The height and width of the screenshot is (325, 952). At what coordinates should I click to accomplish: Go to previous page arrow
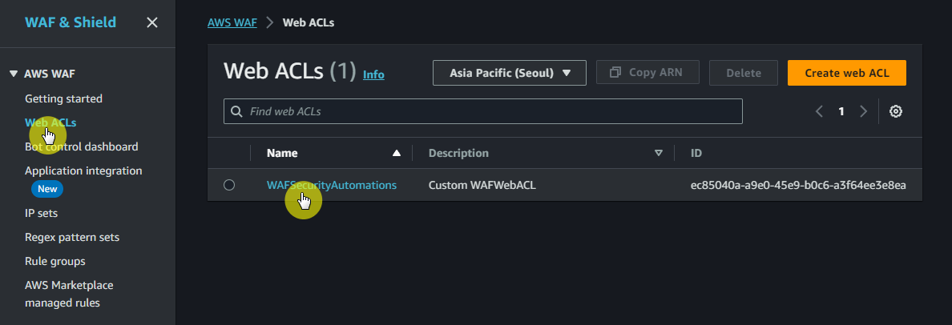tap(819, 111)
